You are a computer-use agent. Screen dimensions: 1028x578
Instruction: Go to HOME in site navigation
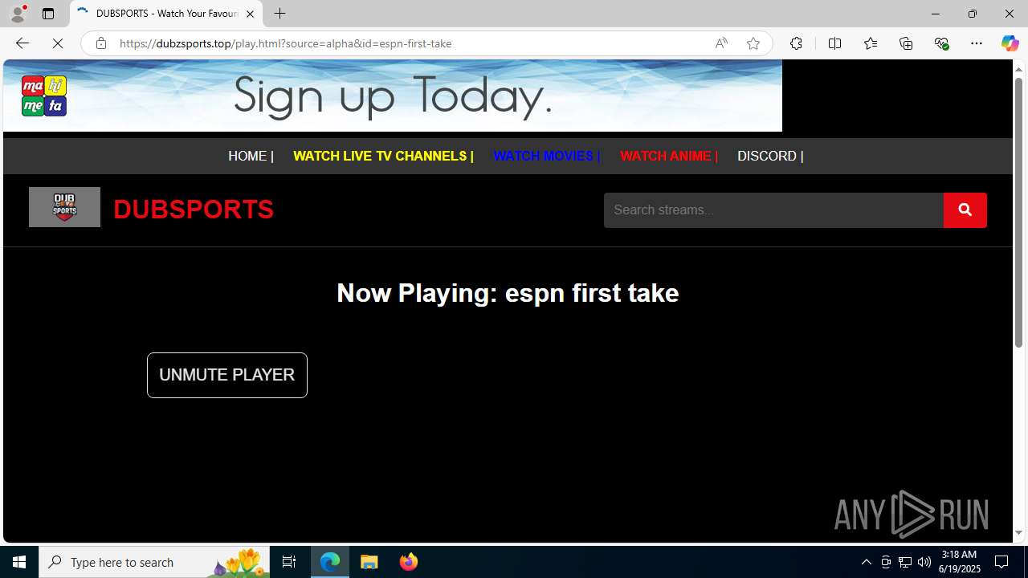[x=251, y=156]
